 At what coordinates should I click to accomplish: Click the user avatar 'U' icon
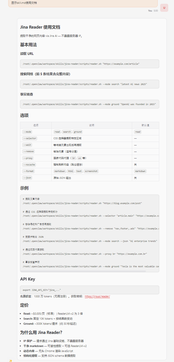coord(164,8)
